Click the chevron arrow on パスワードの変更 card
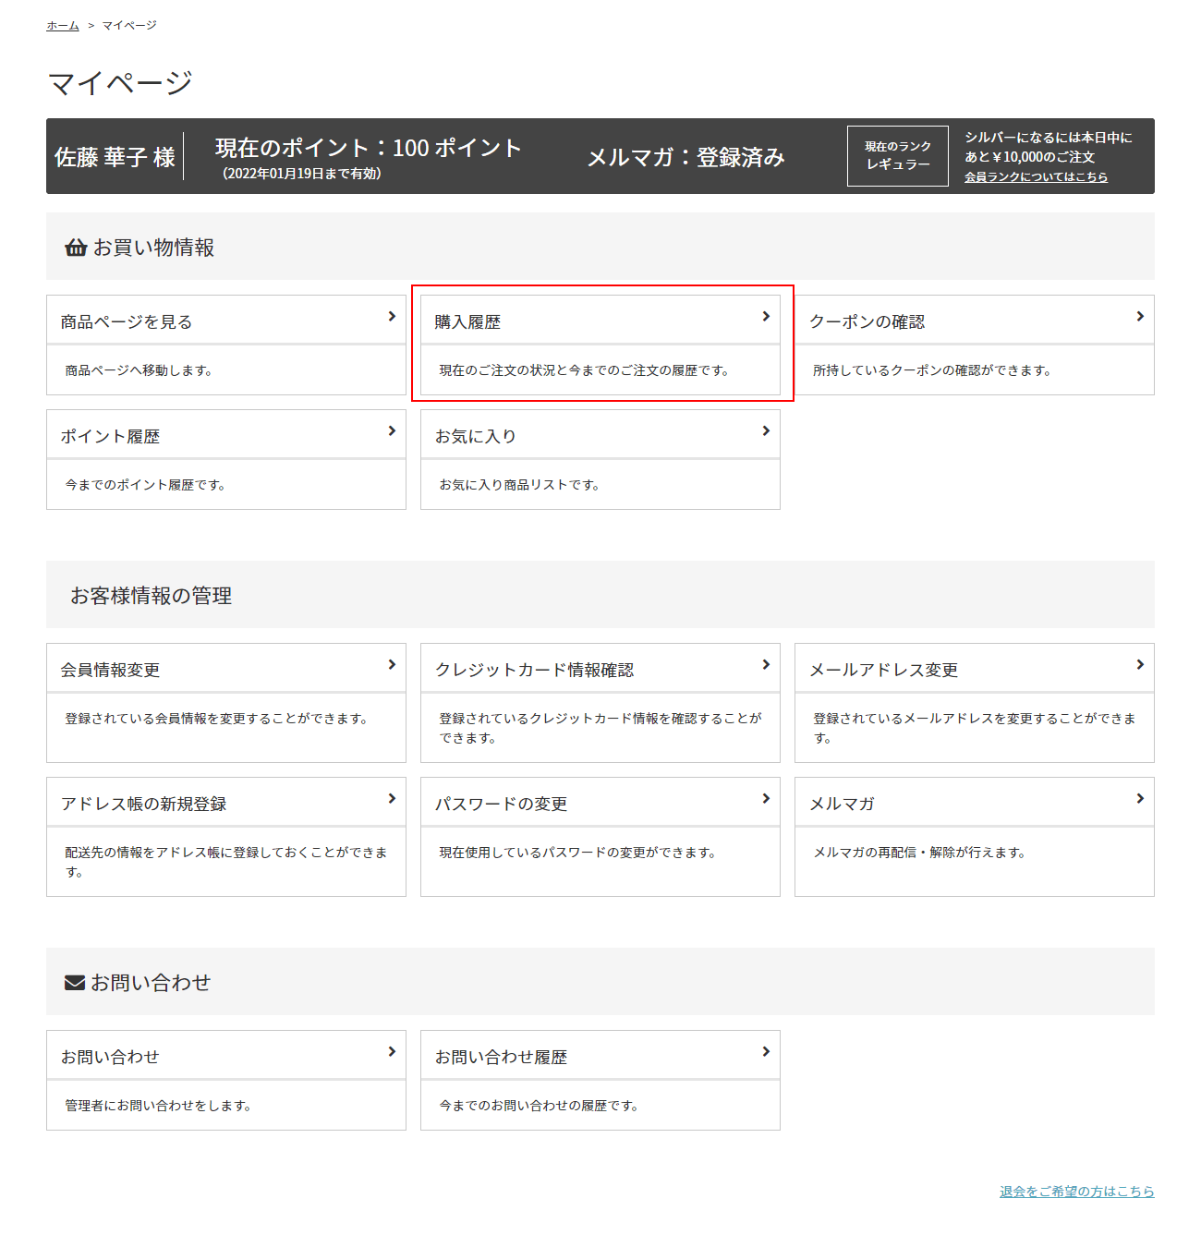The image size is (1201, 1247). (766, 798)
